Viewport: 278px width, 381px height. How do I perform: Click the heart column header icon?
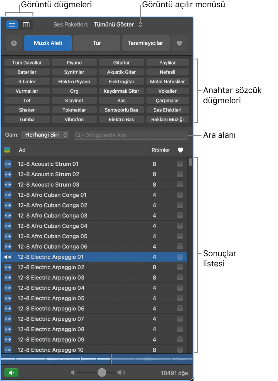180,150
